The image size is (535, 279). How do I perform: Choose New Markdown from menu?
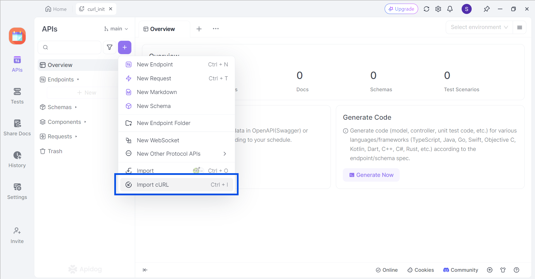pos(177,92)
